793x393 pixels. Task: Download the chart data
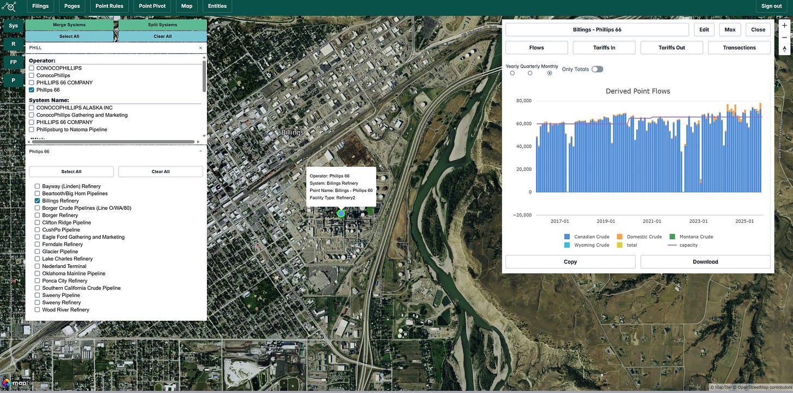(x=705, y=262)
